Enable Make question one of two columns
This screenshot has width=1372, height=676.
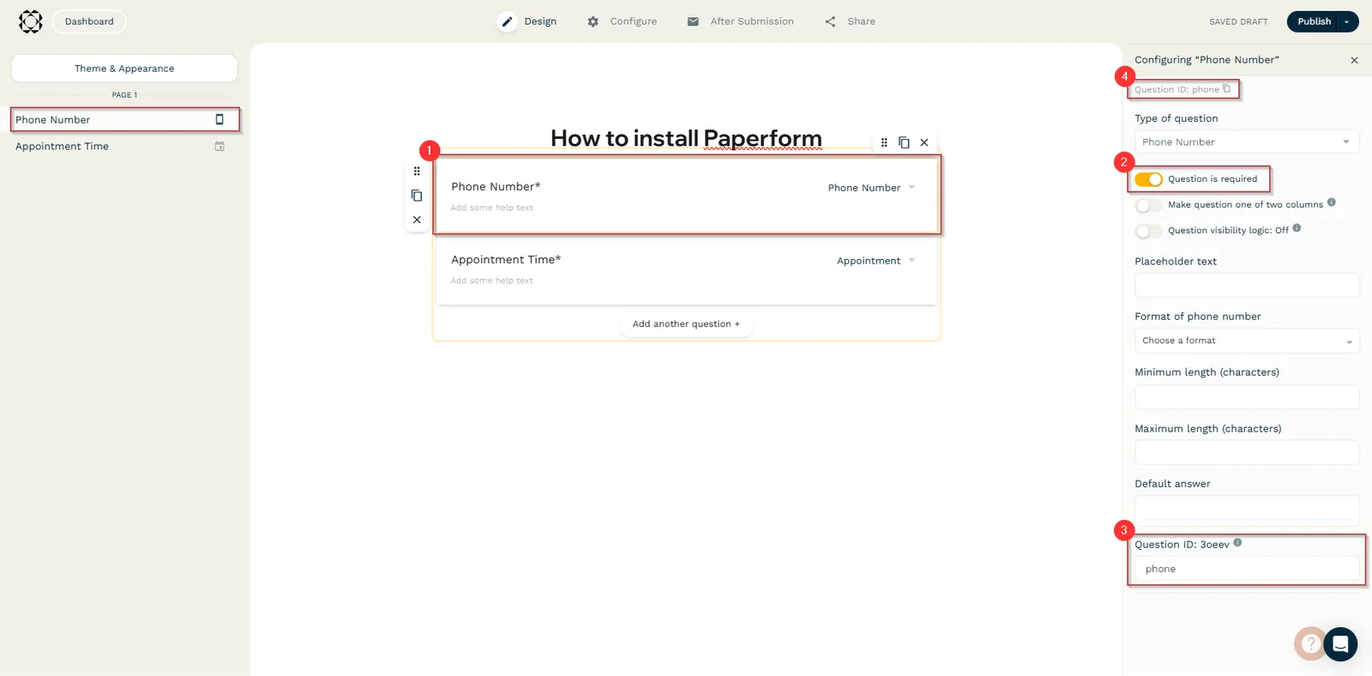[x=1148, y=205]
